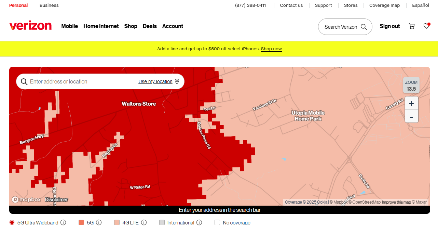Screen dimensions: 438x233
Task: Open info icon next to International
Action: pos(199,222)
